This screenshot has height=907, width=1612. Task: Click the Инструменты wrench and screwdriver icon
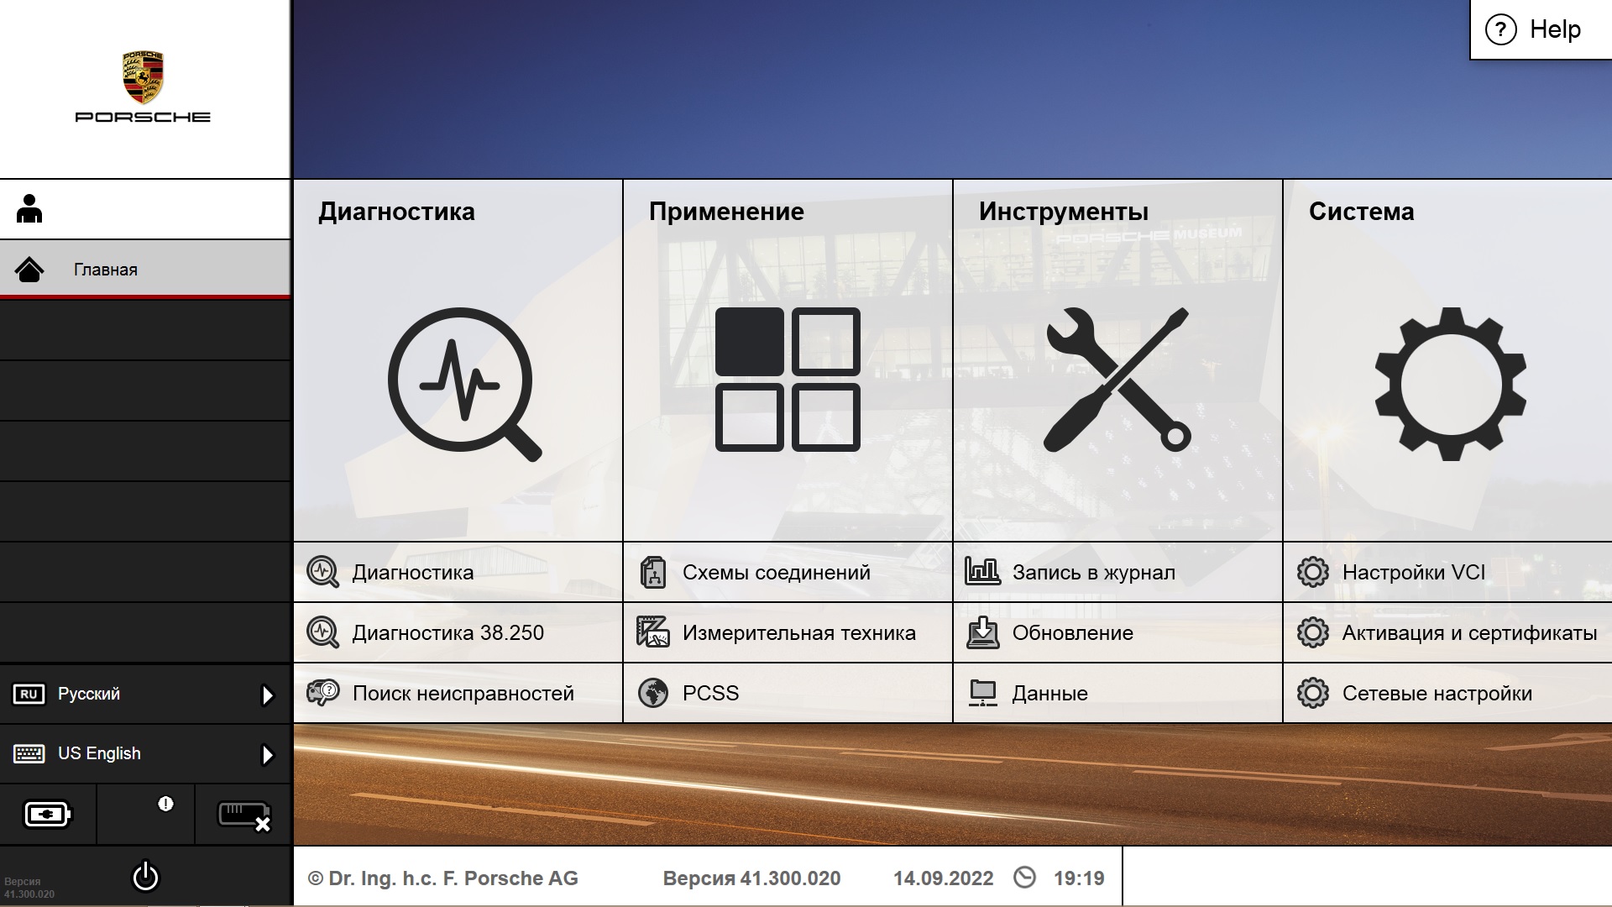click(1117, 380)
